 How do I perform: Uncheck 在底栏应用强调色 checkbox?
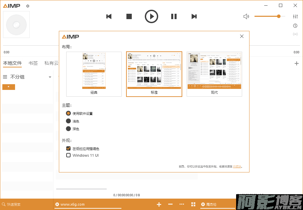[x=69, y=149]
